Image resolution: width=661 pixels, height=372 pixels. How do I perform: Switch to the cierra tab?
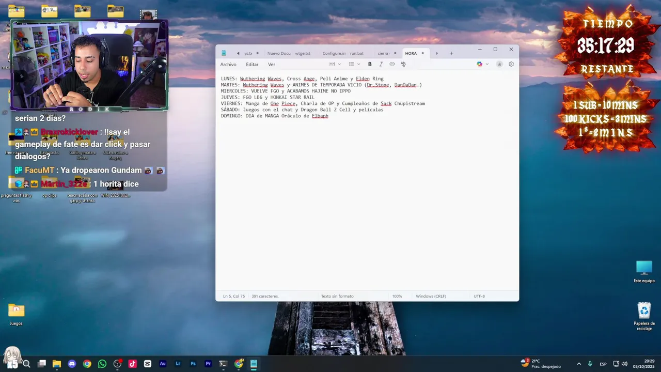383,53
